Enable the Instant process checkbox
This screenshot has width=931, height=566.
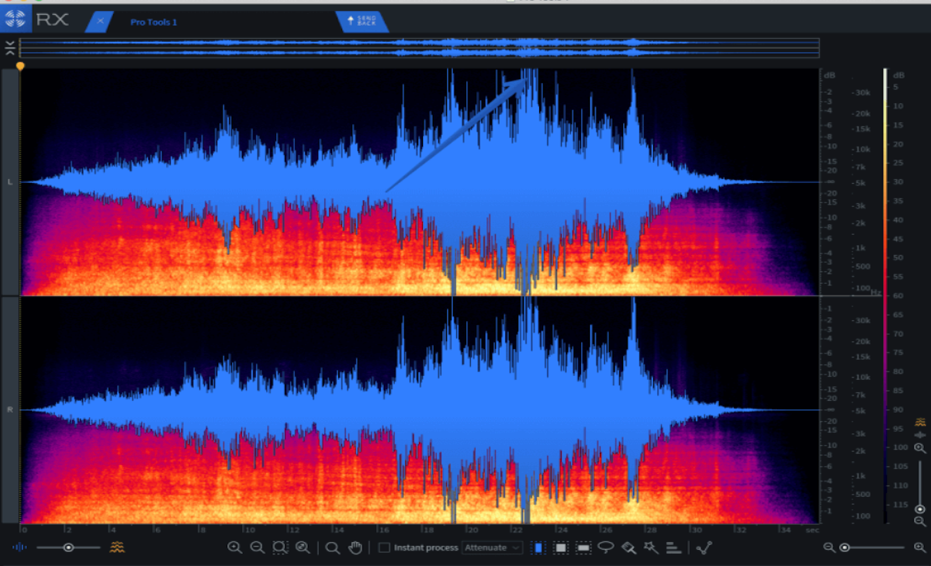[x=384, y=548]
